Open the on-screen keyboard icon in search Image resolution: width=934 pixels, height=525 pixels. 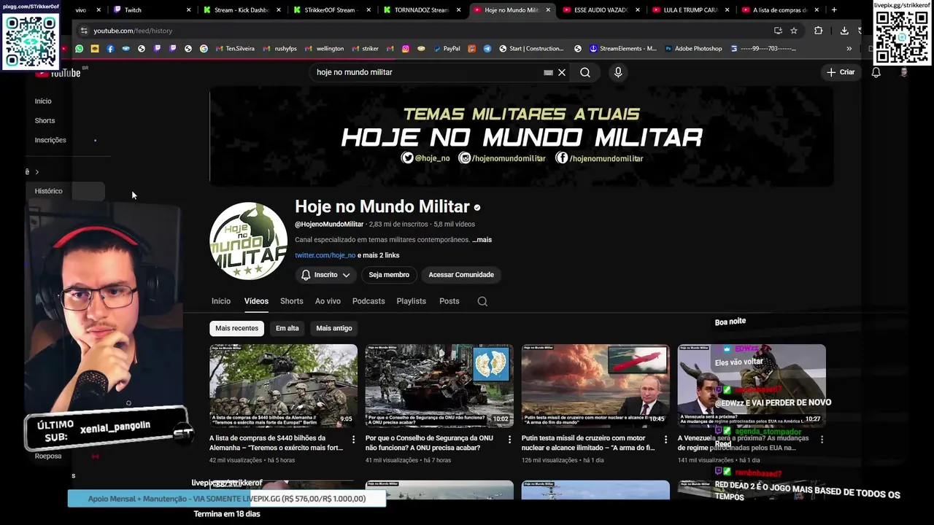(x=548, y=72)
